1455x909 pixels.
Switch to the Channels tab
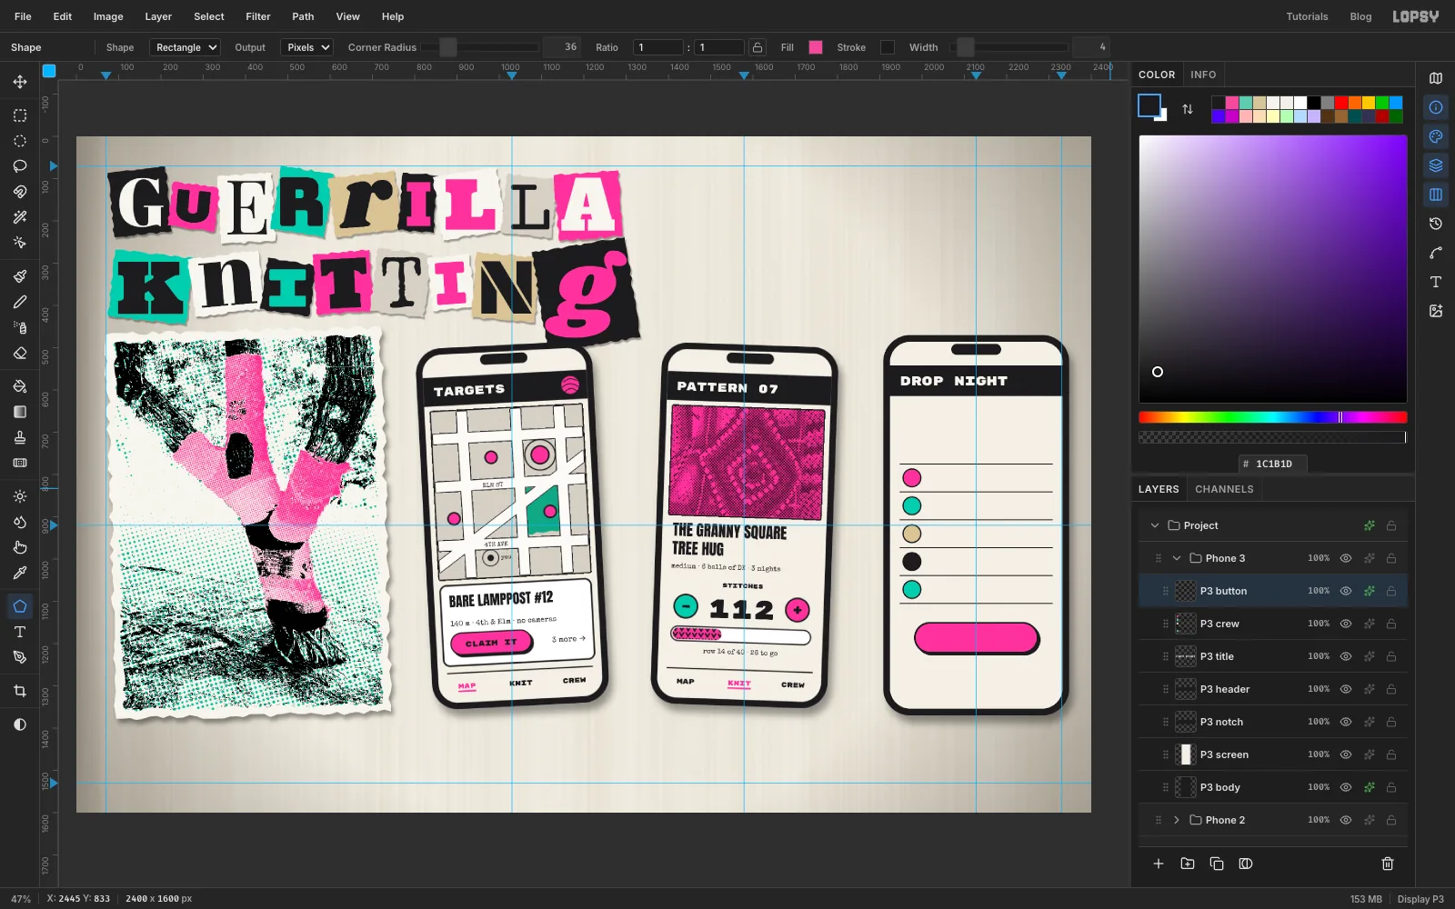[x=1224, y=489]
